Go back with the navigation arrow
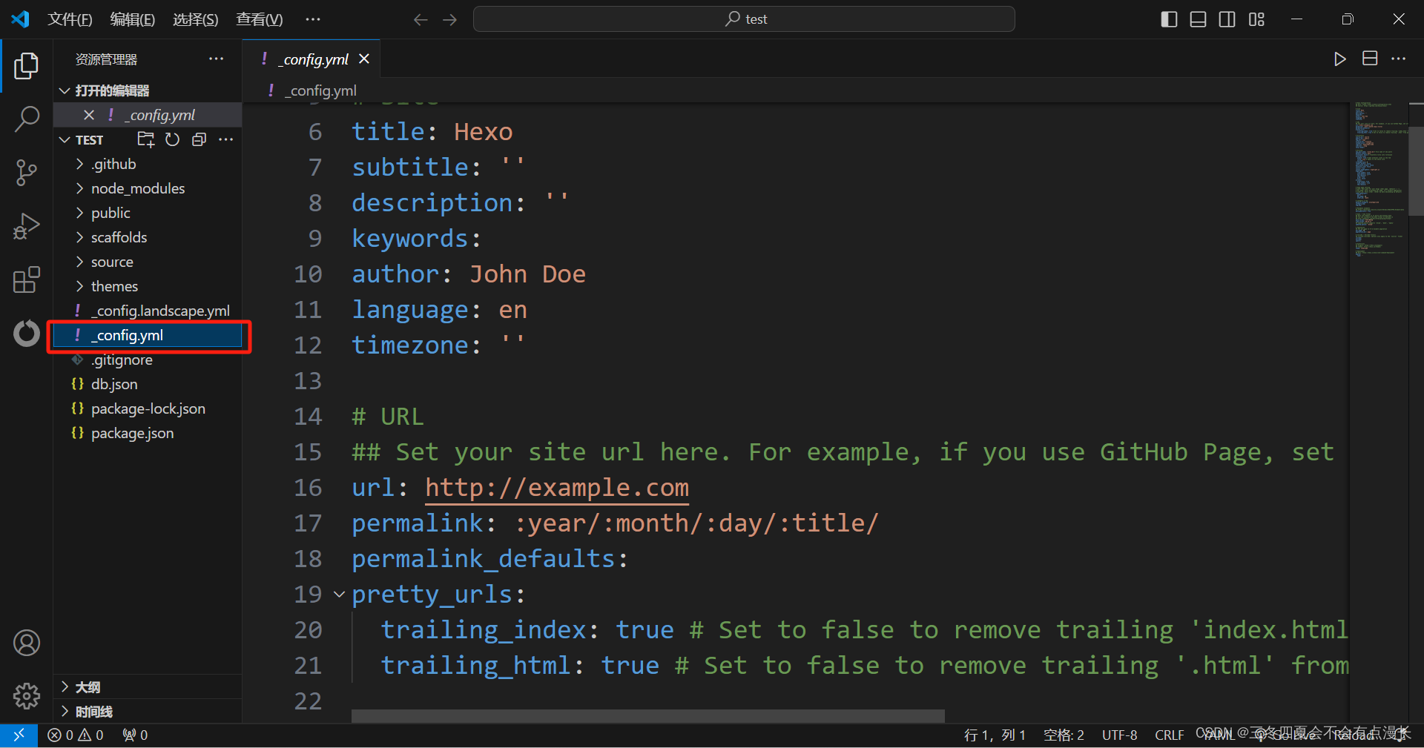Viewport: 1424px width, 748px height. pos(421,19)
